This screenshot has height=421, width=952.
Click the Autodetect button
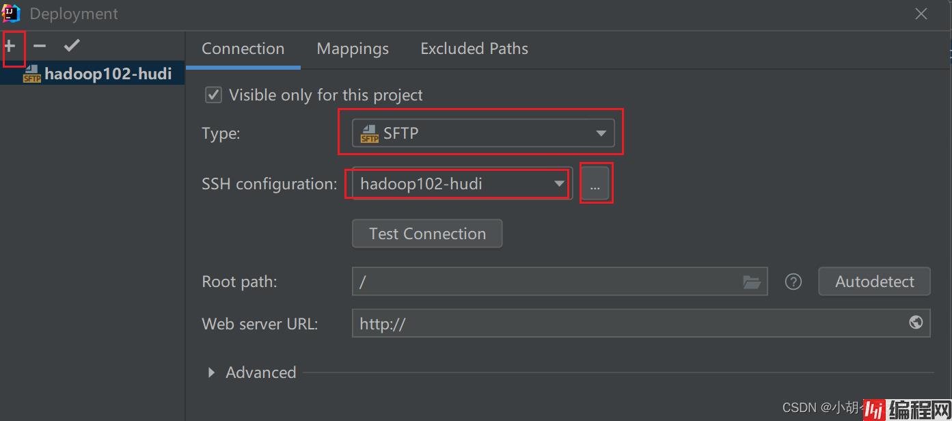tap(874, 282)
